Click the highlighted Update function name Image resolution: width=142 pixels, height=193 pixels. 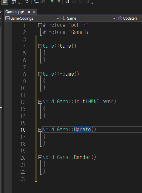click(x=82, y=130)
